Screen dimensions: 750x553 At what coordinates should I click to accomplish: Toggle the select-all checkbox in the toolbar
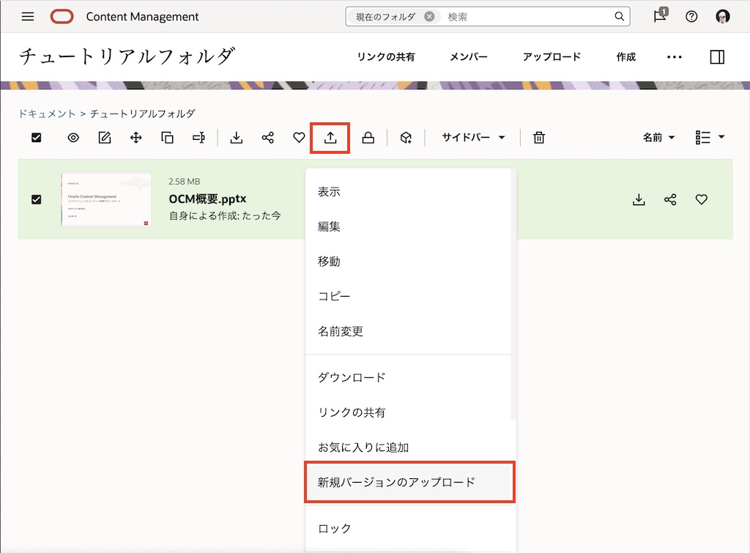(35, 137)
